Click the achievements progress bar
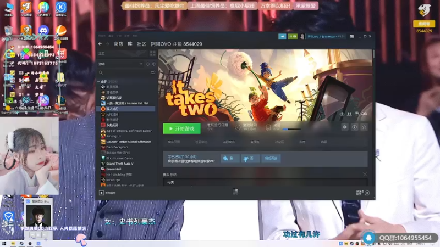 (291, 130)
